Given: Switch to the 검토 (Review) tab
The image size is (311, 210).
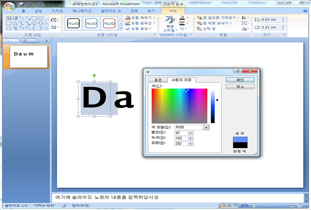Looking at the screenshot, I should tap(134, 11).
